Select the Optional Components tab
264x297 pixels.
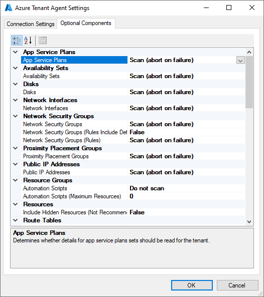click(x=86, y=23)
